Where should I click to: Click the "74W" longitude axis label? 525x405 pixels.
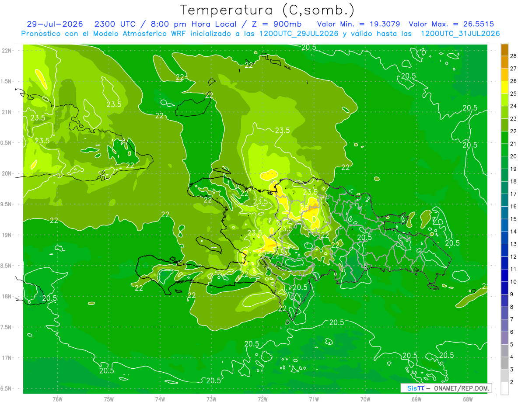coord(160,399)
